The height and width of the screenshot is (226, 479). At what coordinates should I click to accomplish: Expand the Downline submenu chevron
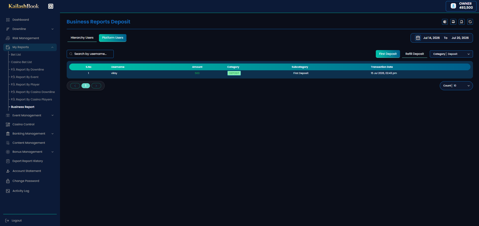click(x=52, y=29)
